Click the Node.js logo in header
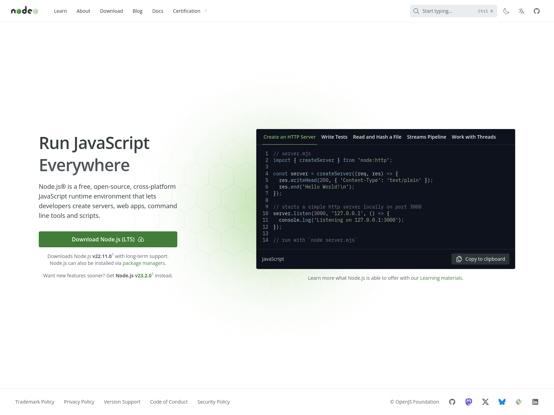 pyautogui.click(x=25, y=11)
